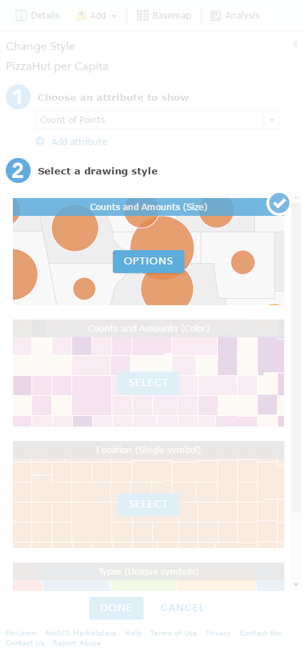Click the step 1 number circle

pyautogui.click(x=18, y=97)
